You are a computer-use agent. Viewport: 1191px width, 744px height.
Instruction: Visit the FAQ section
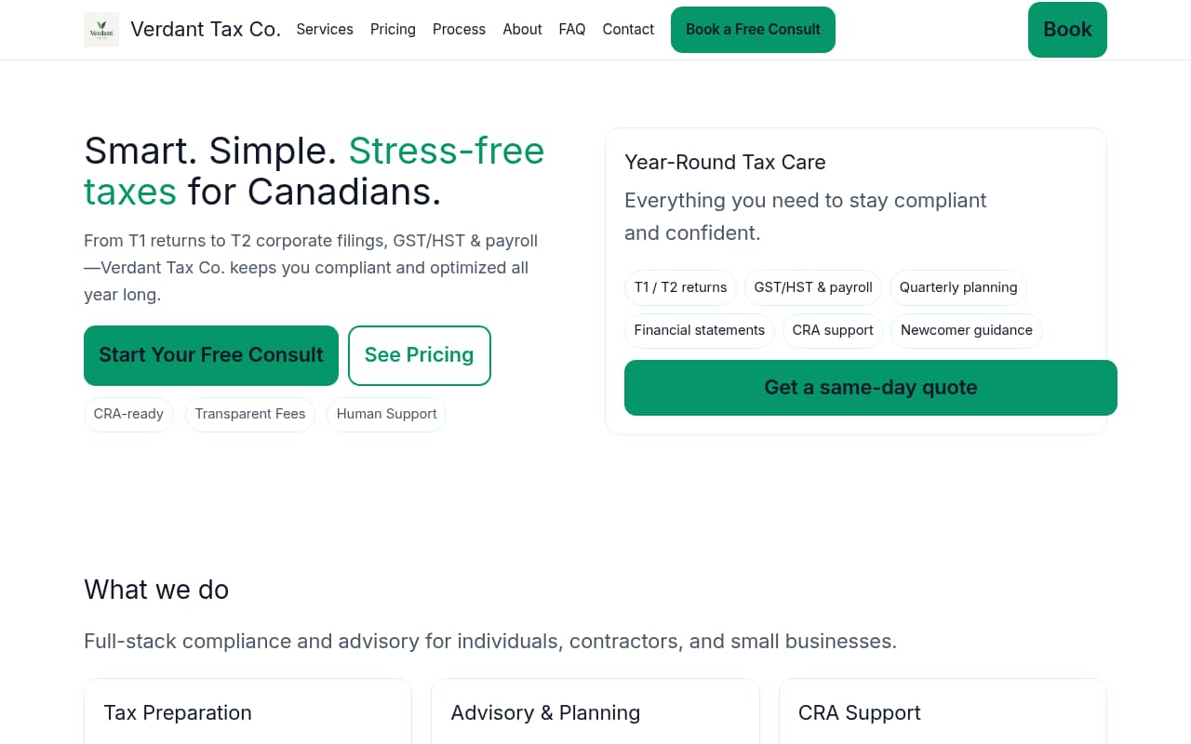click(571, 29)
